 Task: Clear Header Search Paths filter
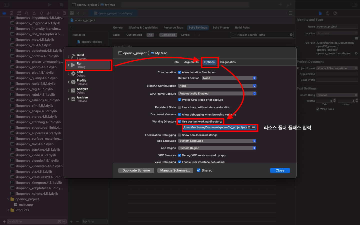pyautogui.click(x=291, y=35)
